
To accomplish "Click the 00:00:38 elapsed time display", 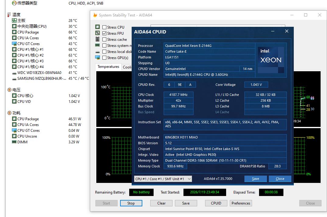I will click(x=271, y=192).
